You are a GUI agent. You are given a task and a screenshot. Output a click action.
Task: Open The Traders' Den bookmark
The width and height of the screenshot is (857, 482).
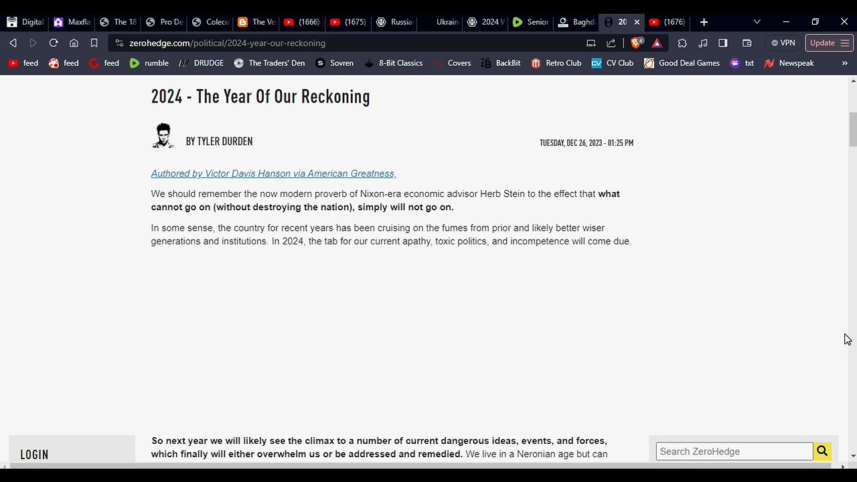[x=269, y=63]
